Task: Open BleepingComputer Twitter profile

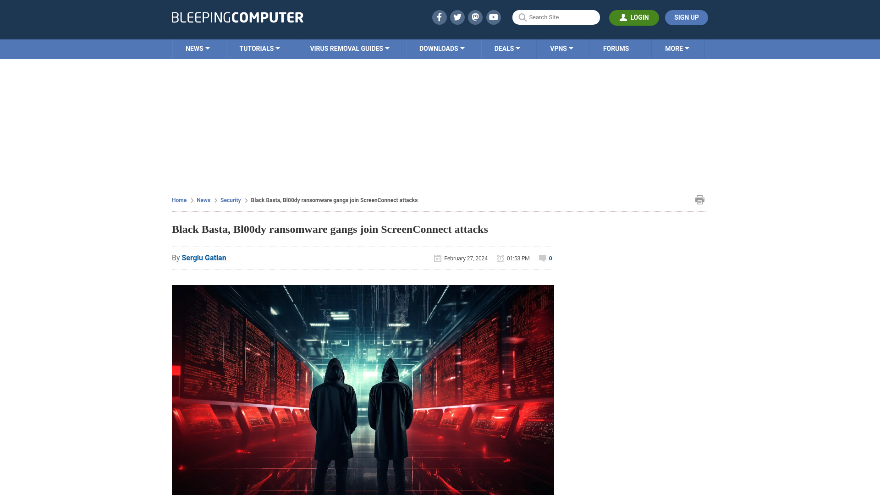Action: (457, 17)
